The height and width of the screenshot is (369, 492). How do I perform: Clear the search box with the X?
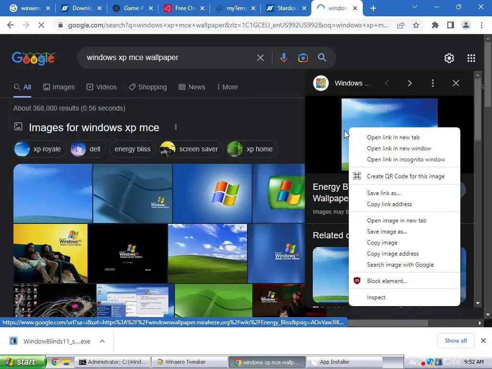pos(260,58)
